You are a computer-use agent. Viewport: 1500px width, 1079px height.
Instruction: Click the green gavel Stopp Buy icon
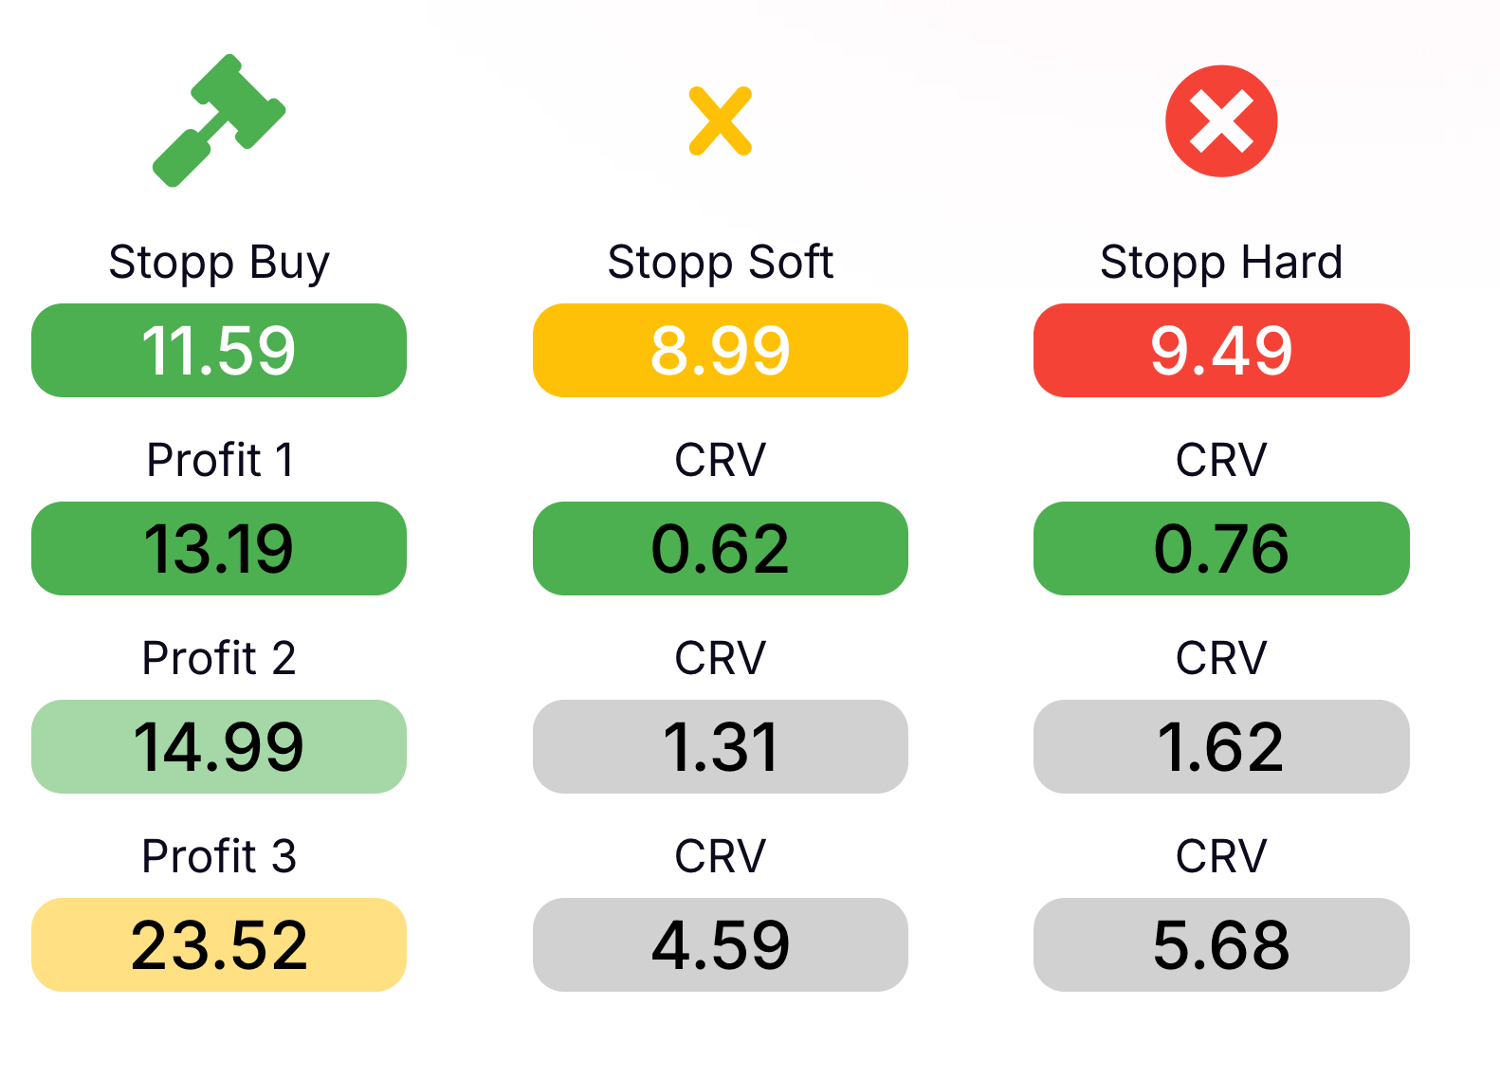point(219,120)
